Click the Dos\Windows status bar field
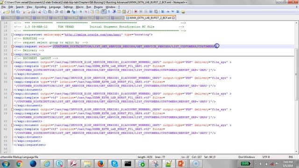The height and width of the screenshot is (168, 299). pyautogui.click(x=247, y=157)
